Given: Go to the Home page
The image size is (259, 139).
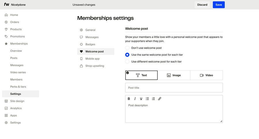Looking at the screenshot, I should pyautogui.click(x=14, y=15).
